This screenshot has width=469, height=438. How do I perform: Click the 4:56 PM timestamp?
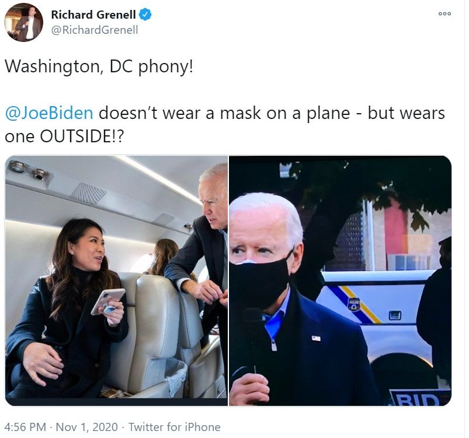[26, 427]
